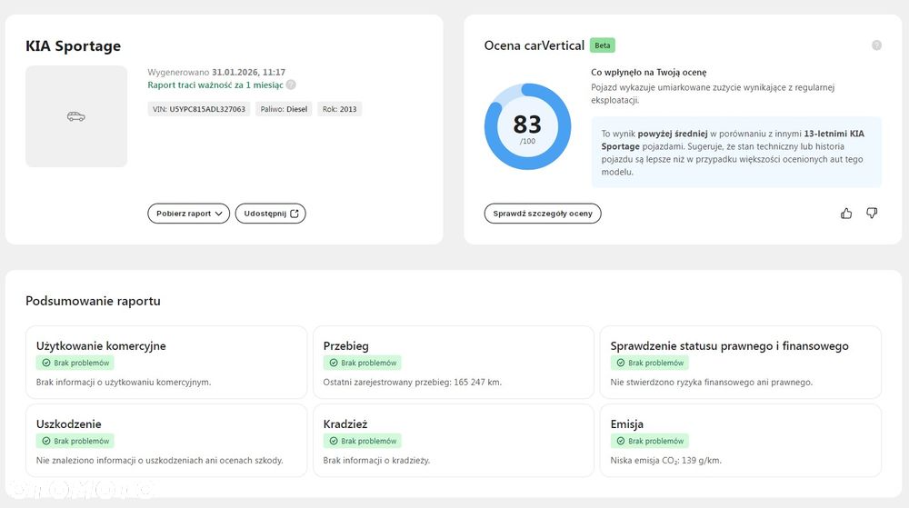Click the Podsumowanie raportu heading
This screenshot has width=909, height=508.
click(93, 301)
